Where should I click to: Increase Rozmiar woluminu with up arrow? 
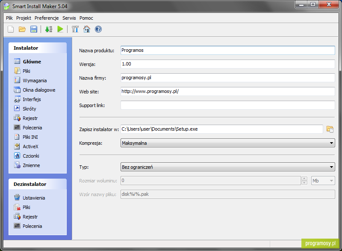coord(304,179)
